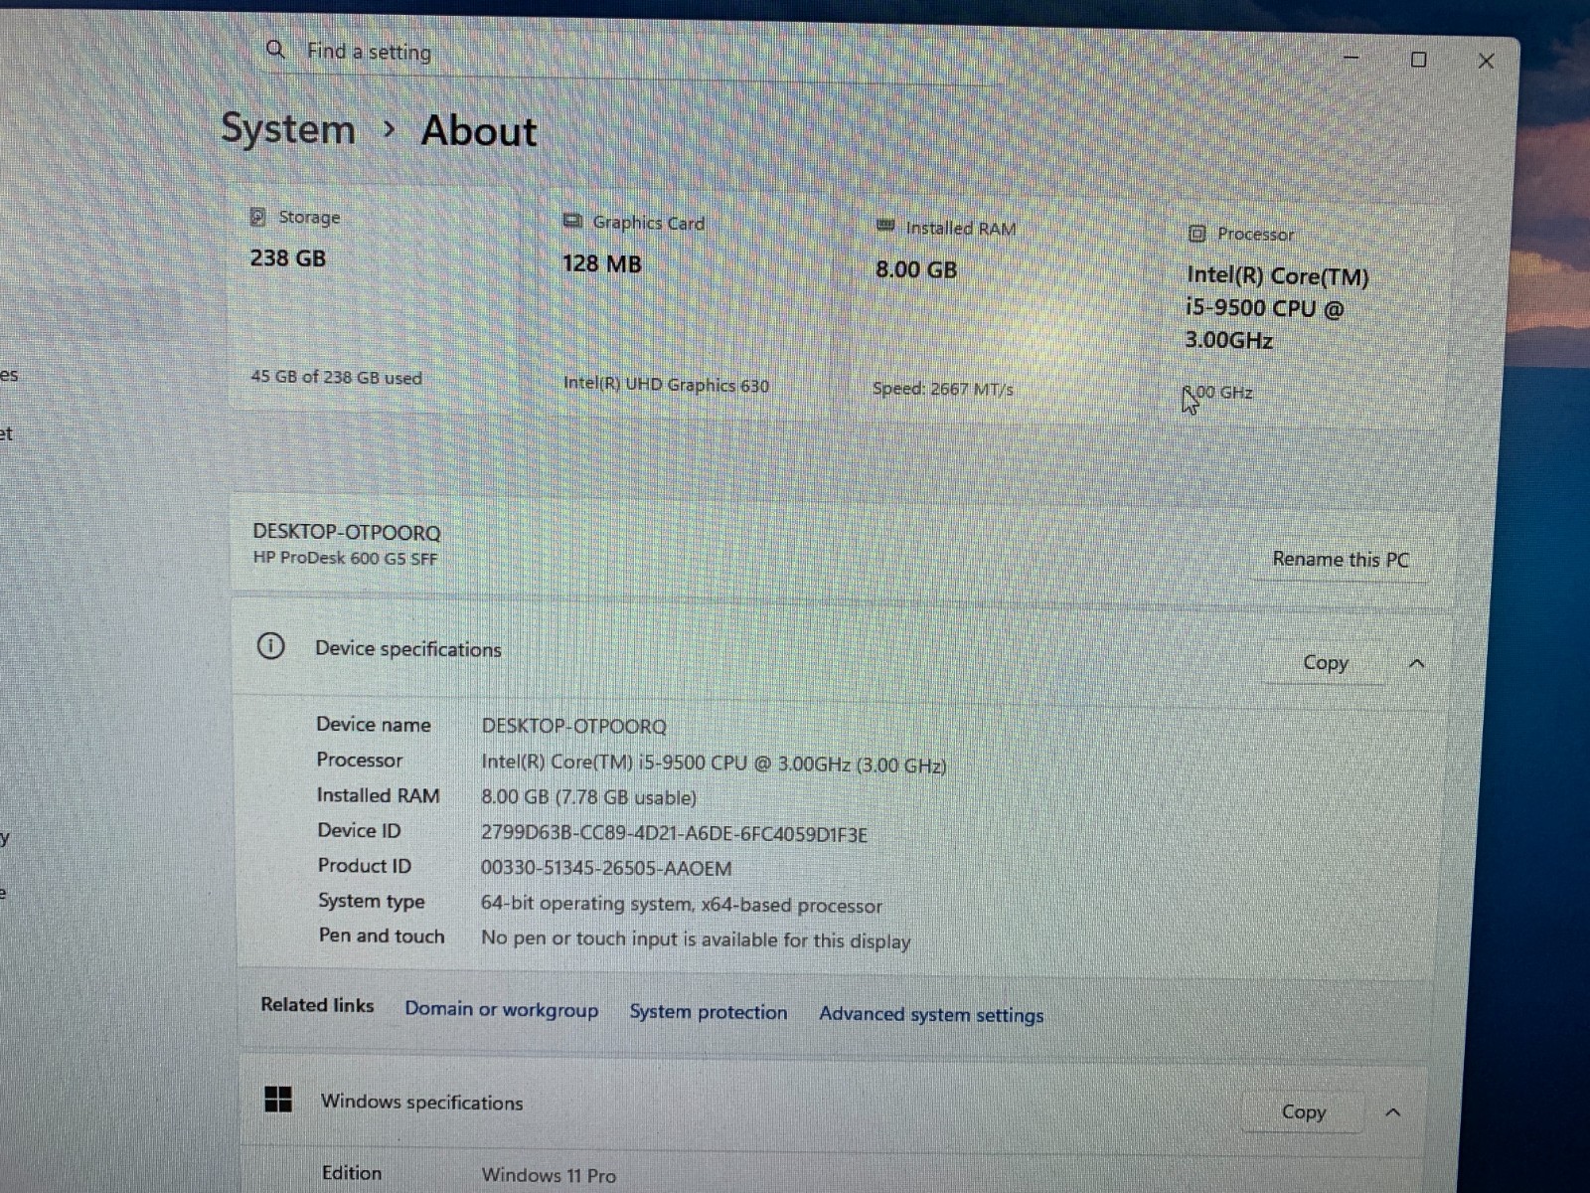The image size is (1590, 1193).
Task: Select the Windows 11 Pro edition text
Action: 549,1175
